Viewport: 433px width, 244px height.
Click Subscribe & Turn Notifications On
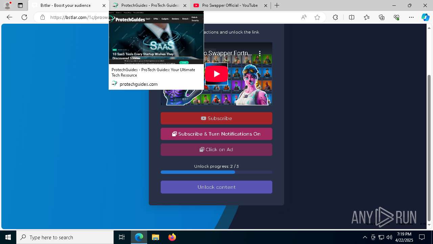[216, 134]
